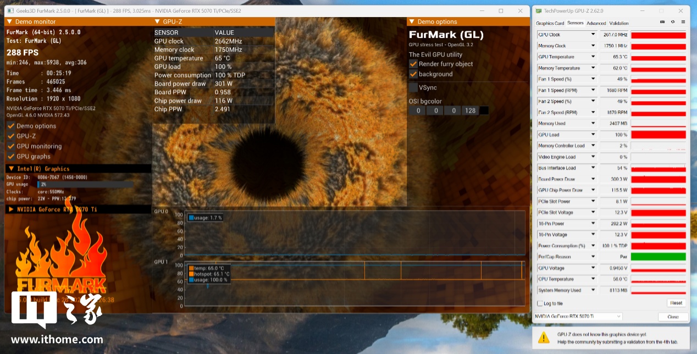Click the FurMark title bar app icon
Screen dimensions: 697x354
10,11
